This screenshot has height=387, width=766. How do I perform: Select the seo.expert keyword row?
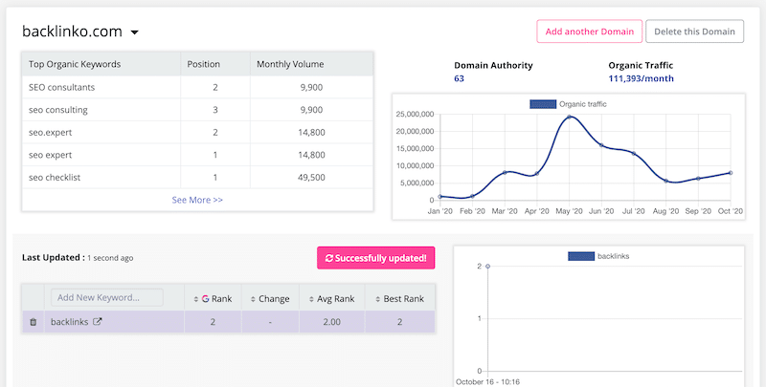pos(197,132)
